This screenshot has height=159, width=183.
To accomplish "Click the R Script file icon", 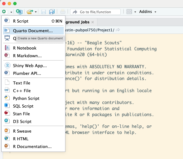I will [7, 20].
